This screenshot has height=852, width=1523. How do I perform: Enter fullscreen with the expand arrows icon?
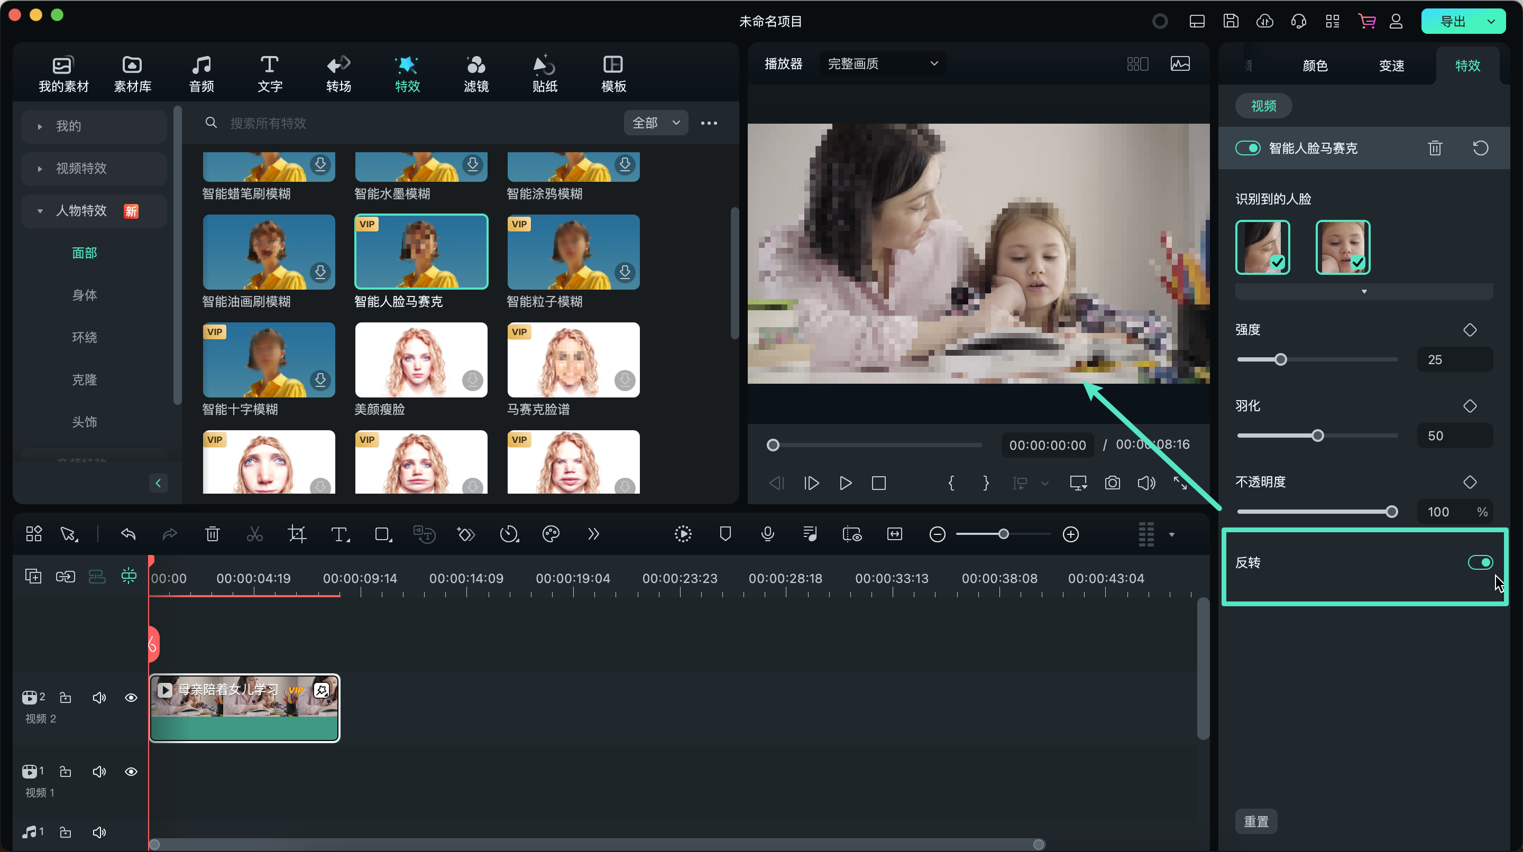1180,483
